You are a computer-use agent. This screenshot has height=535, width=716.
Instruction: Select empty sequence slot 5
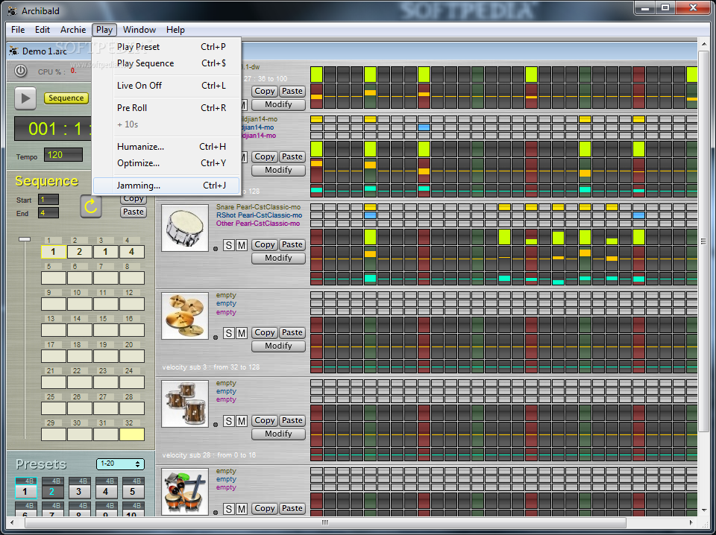click(x=54, y=278)
